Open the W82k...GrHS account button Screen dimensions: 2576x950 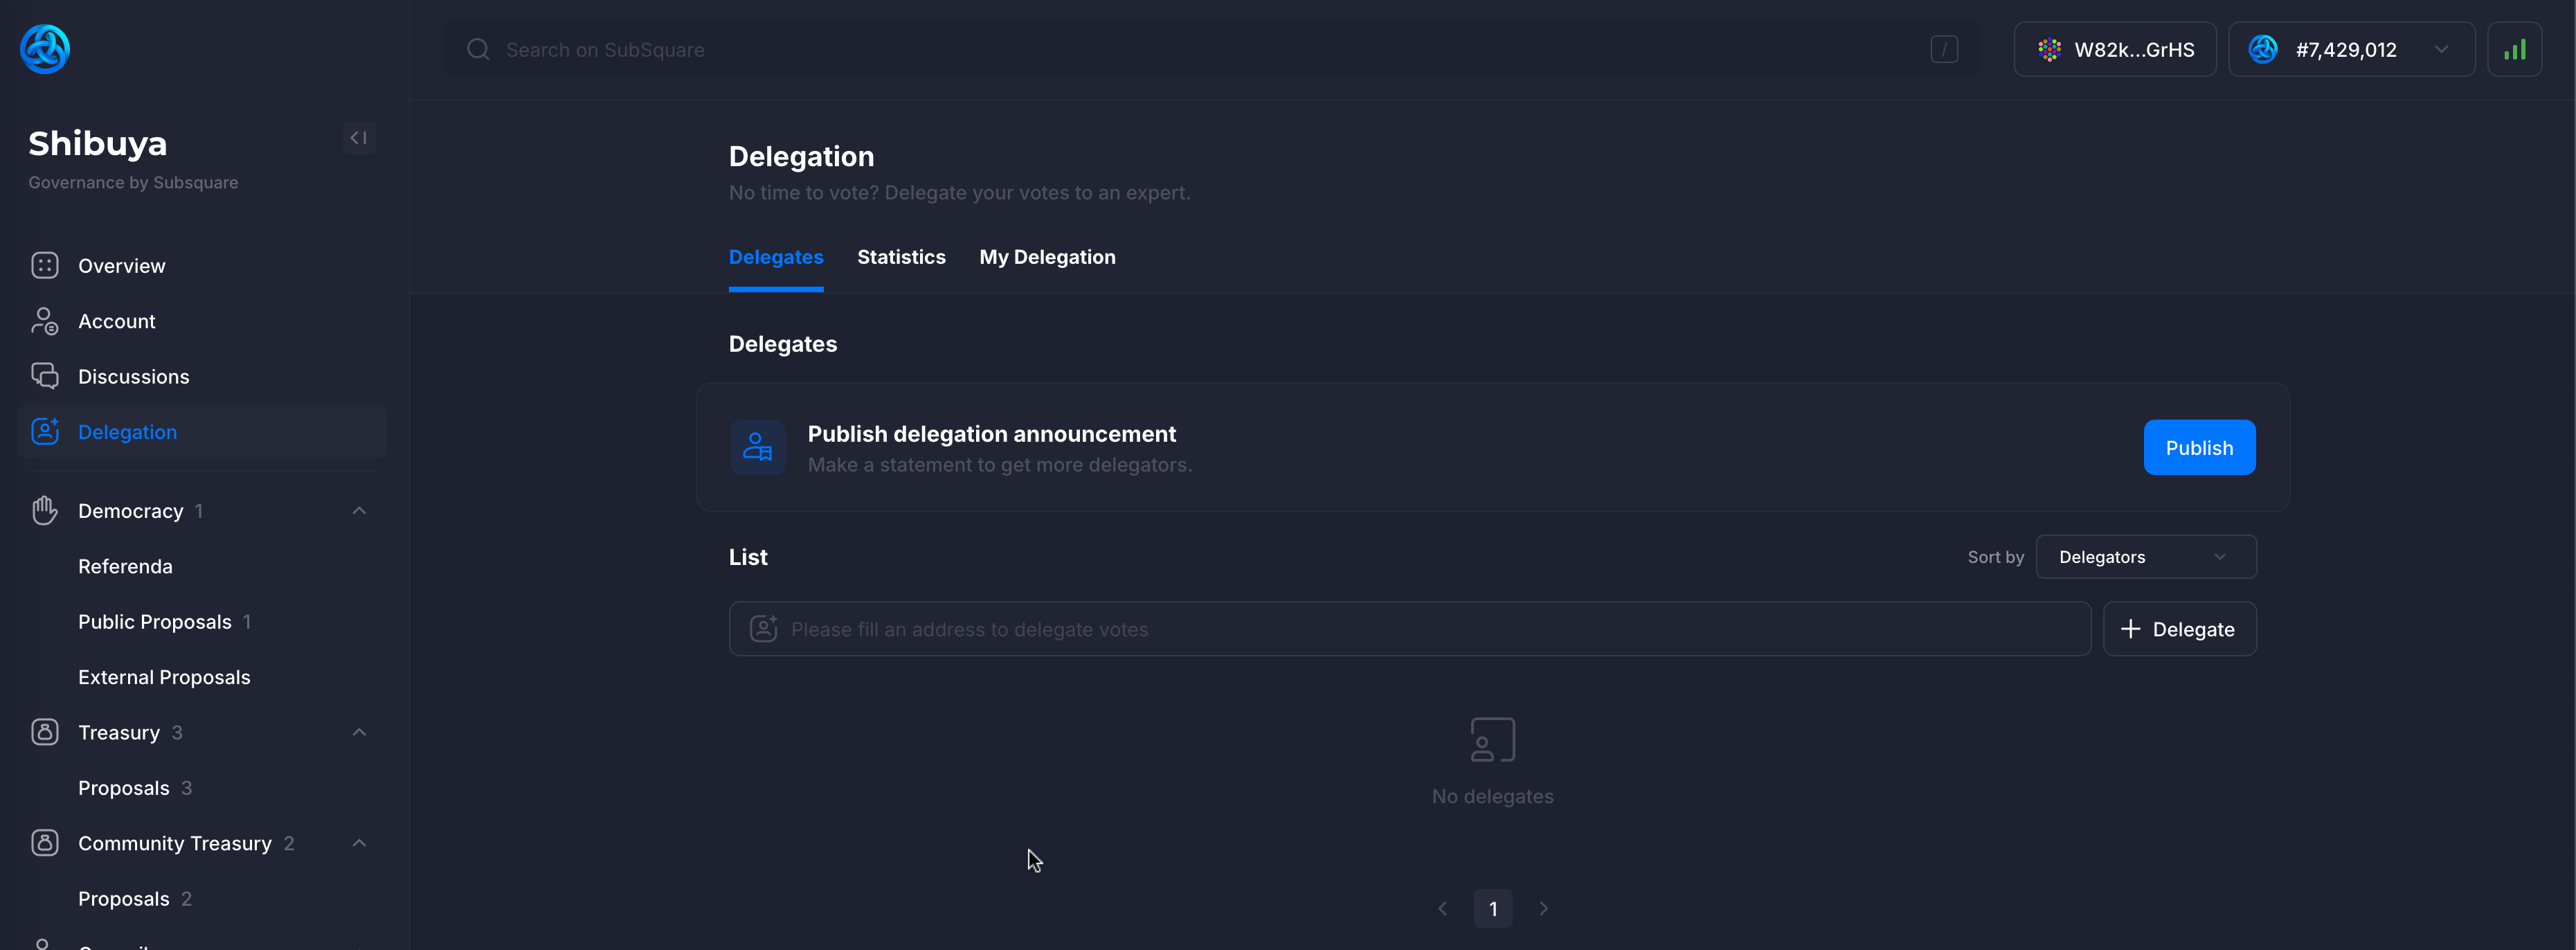point(2114,49)
